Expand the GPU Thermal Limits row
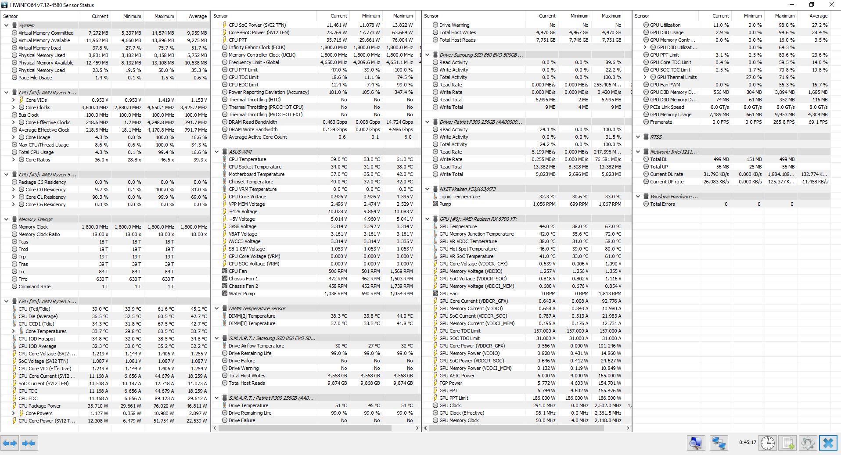This screenshot has width=841, height=455. [x=645, y=77]
